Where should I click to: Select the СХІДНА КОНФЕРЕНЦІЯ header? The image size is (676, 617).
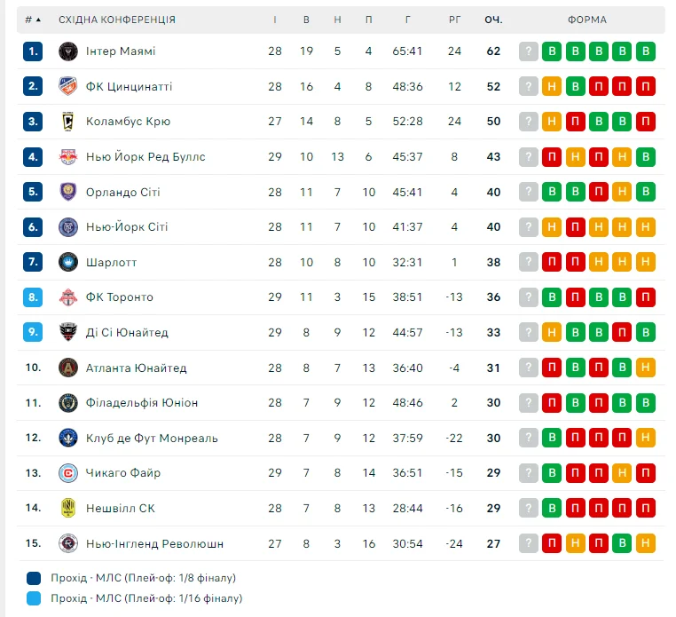(117, 20)
